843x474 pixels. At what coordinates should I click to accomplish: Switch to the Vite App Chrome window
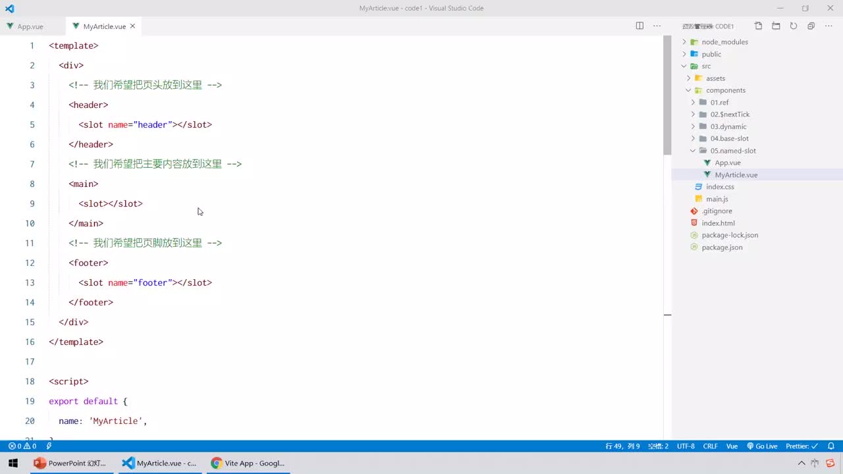click(248, 463)
